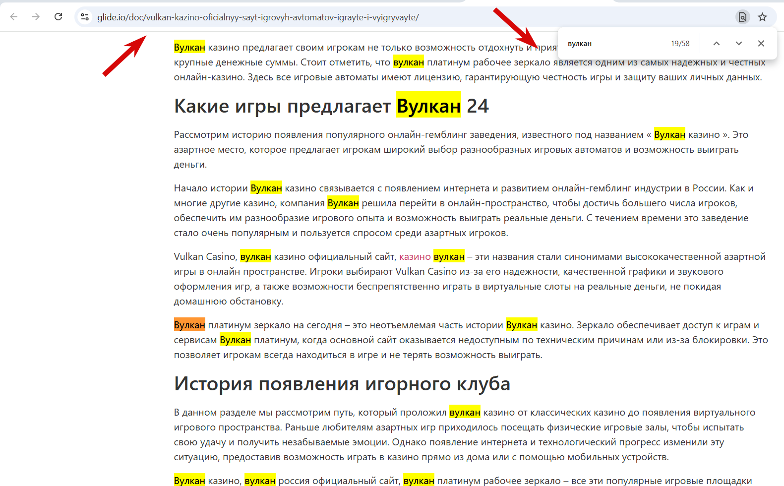The width and height of the screenshot is (784, 486).
Task: Click the words 'платинум зеркало на сегодня'
Action: [275, 325]
